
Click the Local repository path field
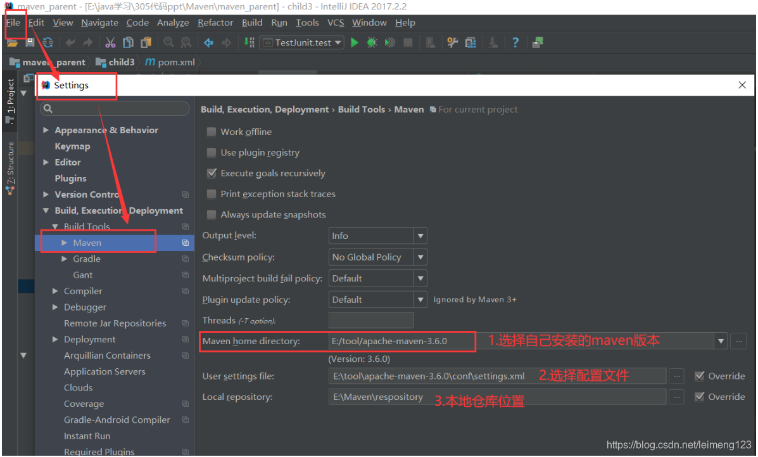(498, 397)
